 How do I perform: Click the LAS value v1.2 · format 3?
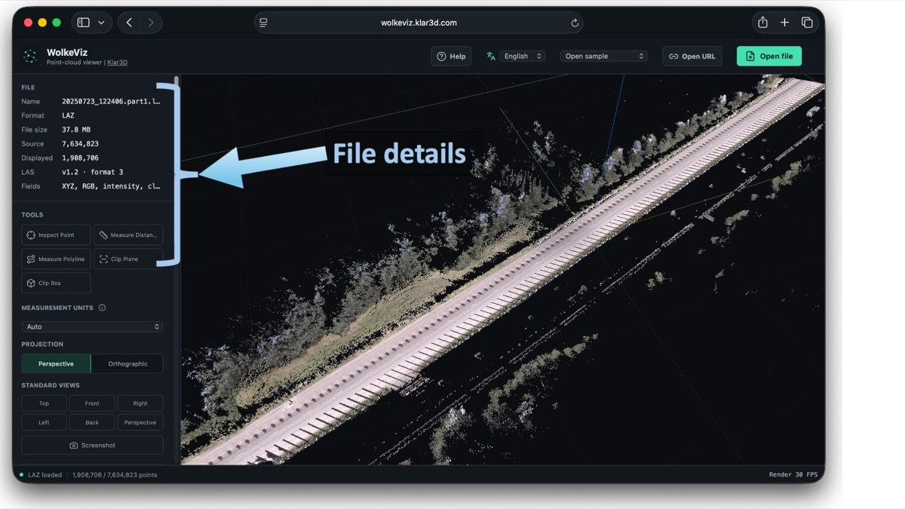click(93, 172)
